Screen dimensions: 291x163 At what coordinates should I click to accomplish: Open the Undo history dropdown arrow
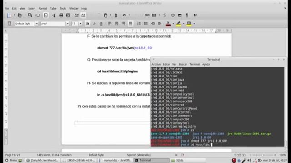click(130, 15)
